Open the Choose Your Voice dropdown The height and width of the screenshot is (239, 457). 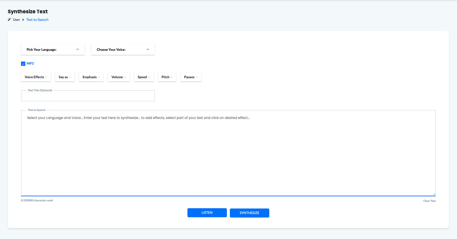[123, 50]
